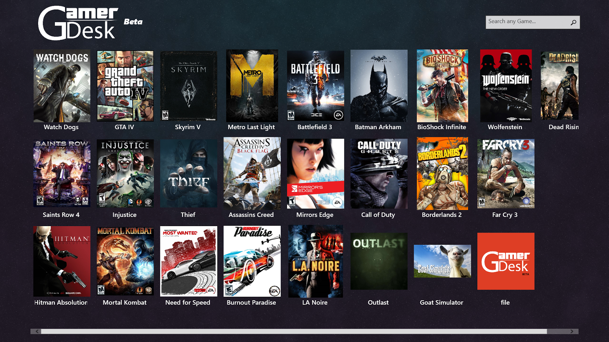Select the Outlast cover tile

coord(379,261)
